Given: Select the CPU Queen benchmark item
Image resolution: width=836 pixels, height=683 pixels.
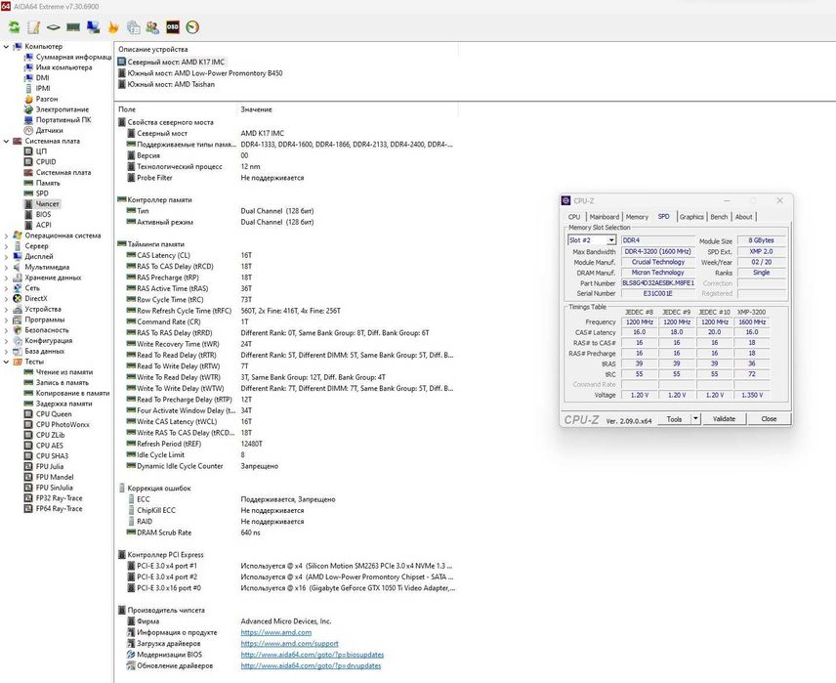Looking at the screenshot, I should click(54, 413).
